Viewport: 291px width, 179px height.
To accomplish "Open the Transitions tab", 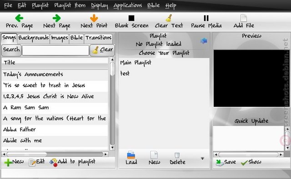I will tap(98, 38).
